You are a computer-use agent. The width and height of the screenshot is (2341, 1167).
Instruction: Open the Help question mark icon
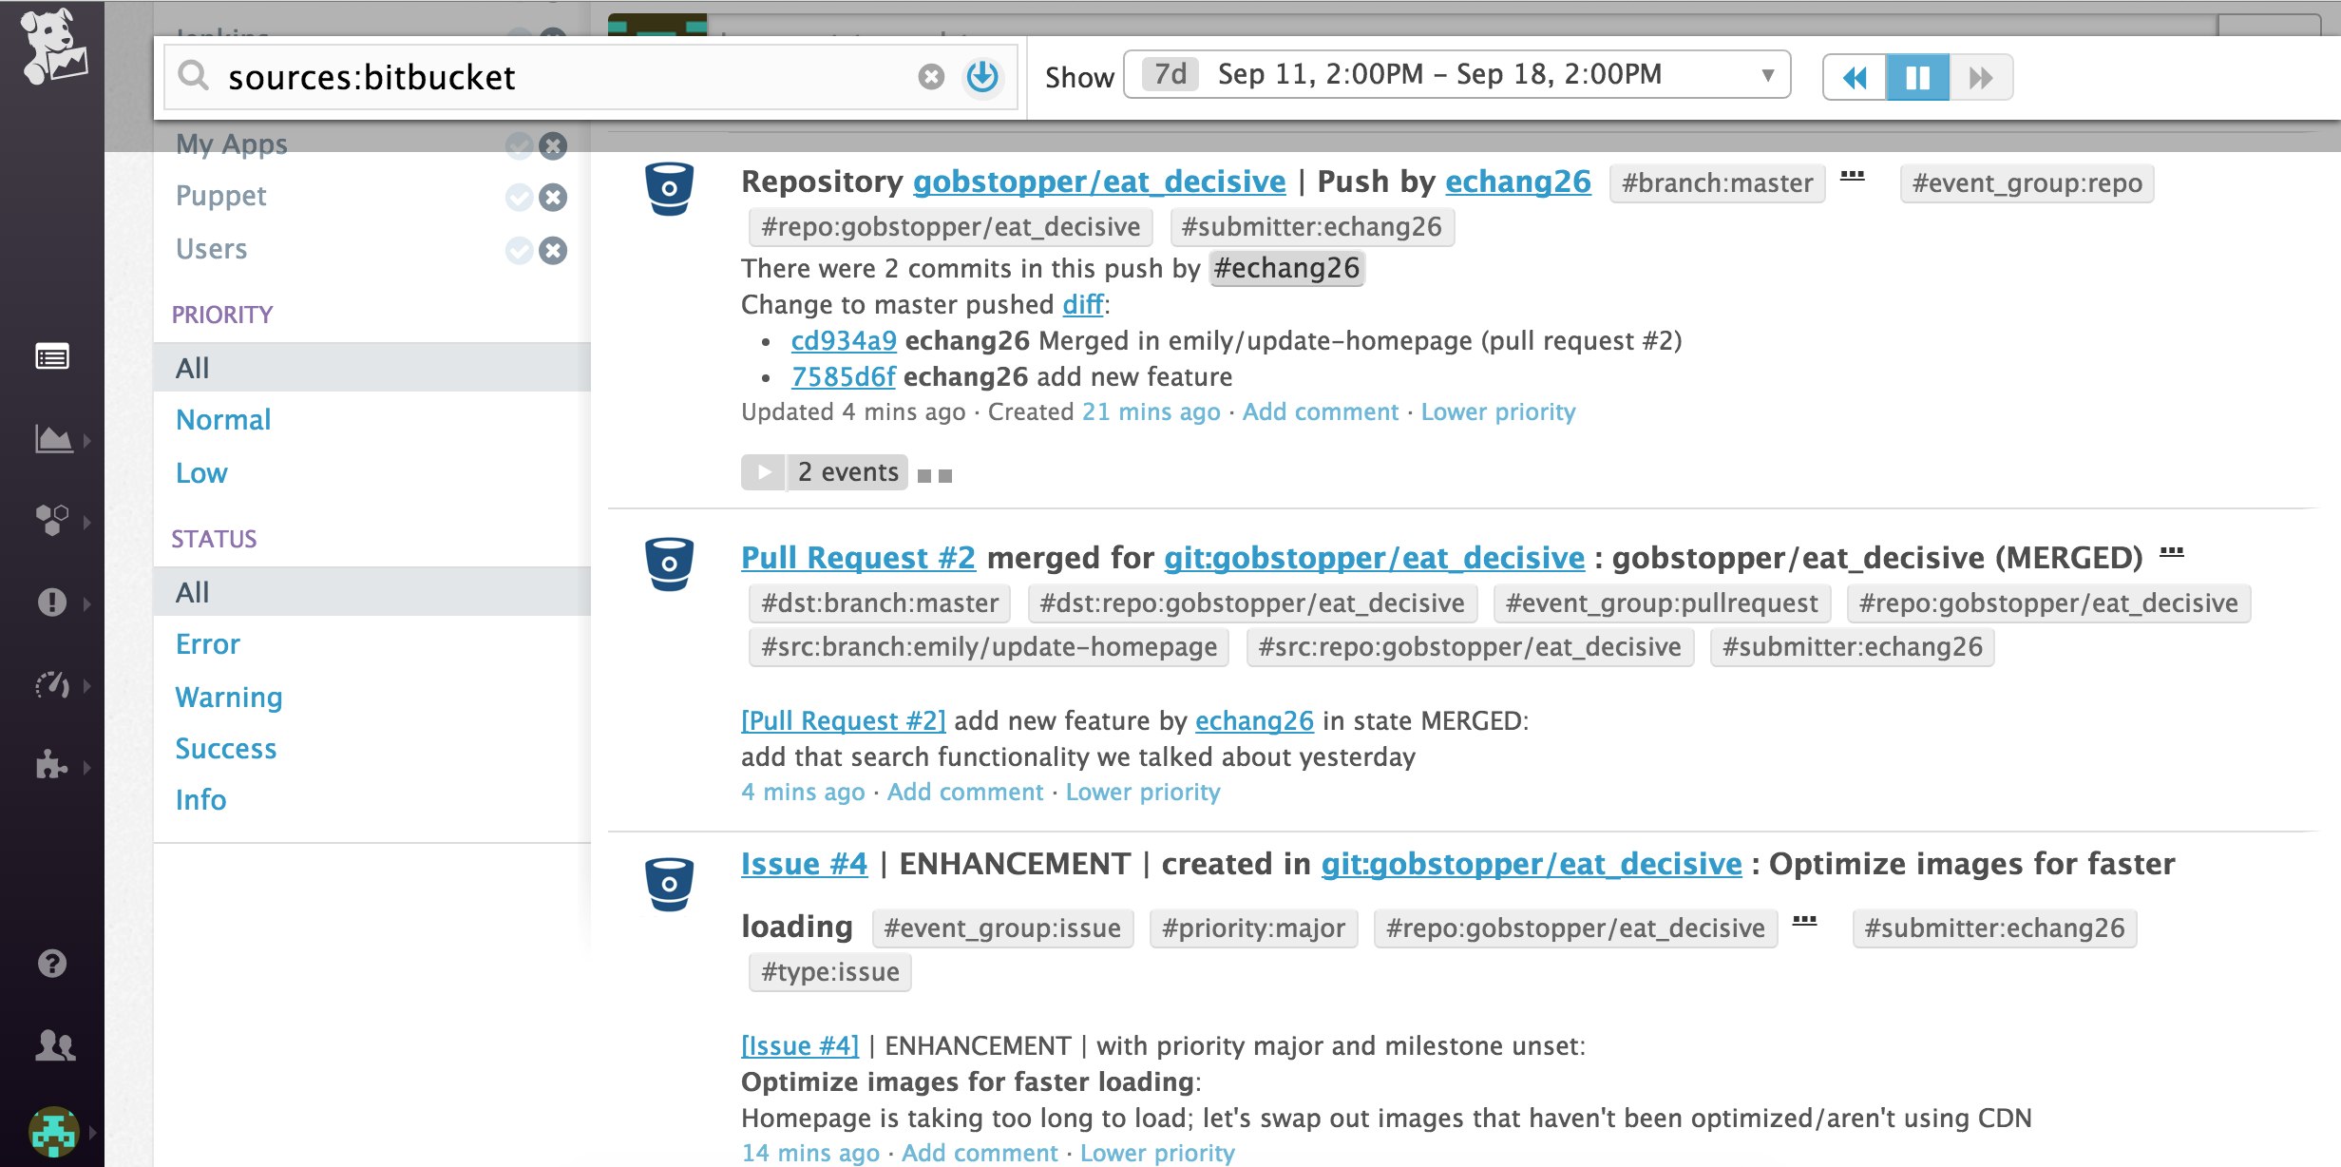(52, 964)
